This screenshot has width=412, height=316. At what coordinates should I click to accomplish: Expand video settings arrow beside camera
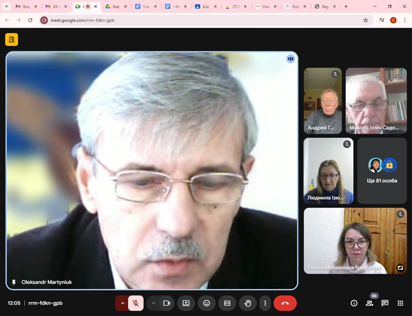154,303
